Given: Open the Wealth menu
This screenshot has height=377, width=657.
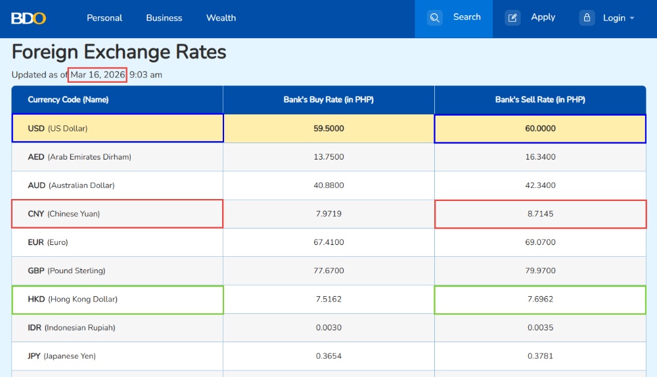Looking at the screenshot, I should [x=221, y=18].
